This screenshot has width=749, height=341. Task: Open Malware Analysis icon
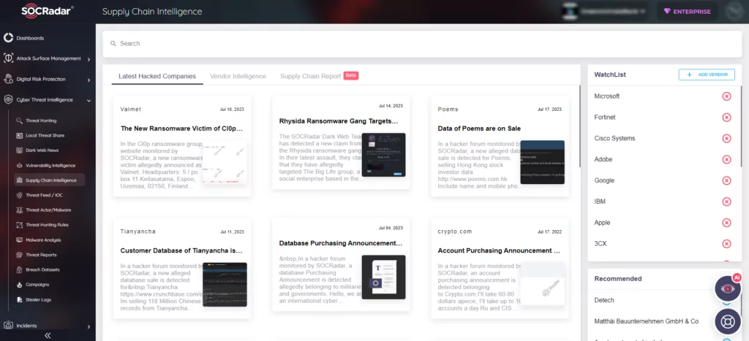pos(20,240)
